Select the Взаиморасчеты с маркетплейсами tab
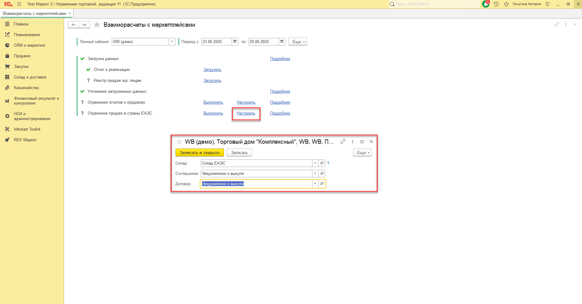This screenshot has height=304, width=582. (x=34, y=14)
